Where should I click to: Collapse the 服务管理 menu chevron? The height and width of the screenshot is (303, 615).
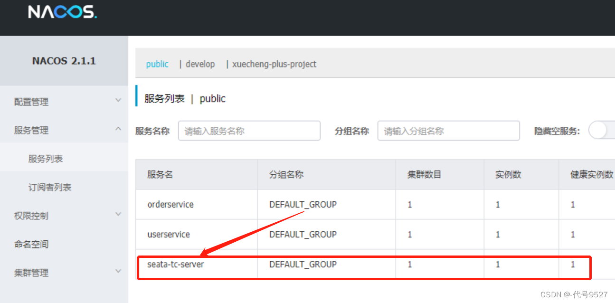click(118, 129)
